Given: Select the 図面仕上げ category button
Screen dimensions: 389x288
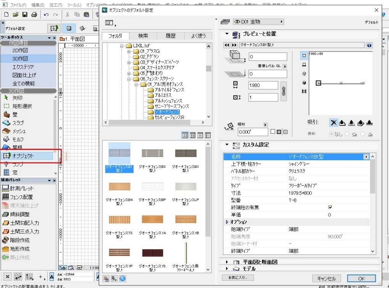Looking at the screenshot, I should pyautogui.click(x=29, y=75).
